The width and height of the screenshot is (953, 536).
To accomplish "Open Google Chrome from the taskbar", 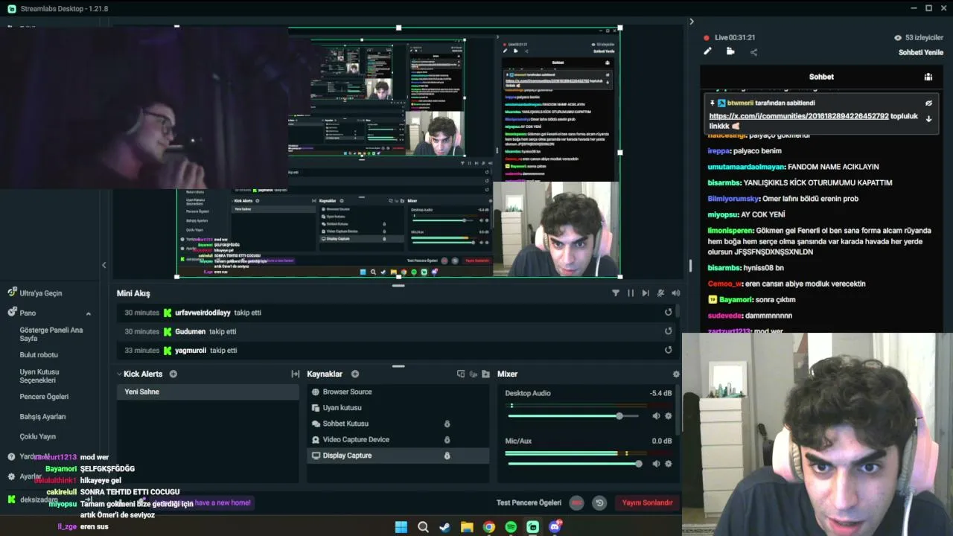I will (488, 527).
